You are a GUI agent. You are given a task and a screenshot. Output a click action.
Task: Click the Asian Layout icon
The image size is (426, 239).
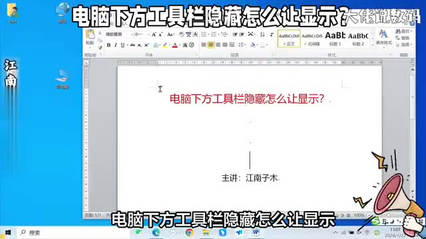251,35
